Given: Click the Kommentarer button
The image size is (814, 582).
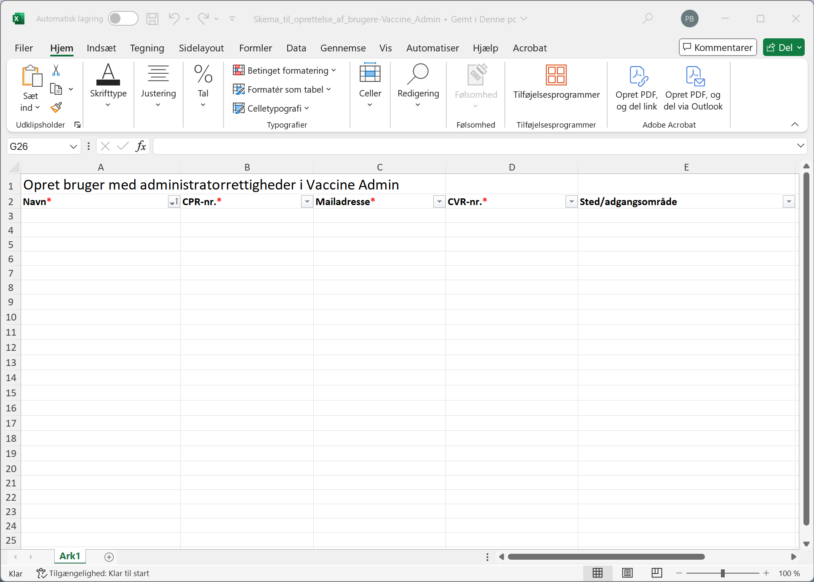Looking at the screenshot, I should coord(718,47).
